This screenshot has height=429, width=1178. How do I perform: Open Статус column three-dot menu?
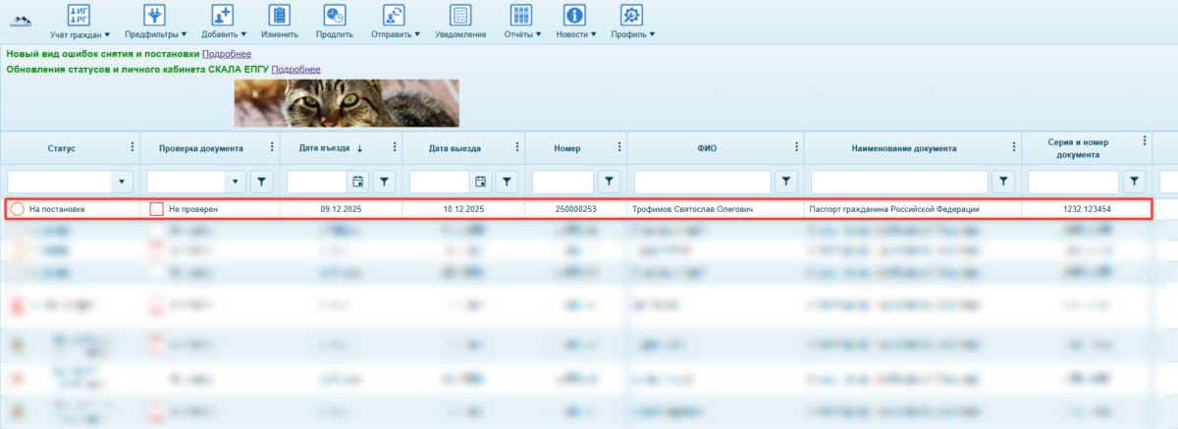click(x=133, y=147)
